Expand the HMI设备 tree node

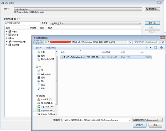(6, 35)
